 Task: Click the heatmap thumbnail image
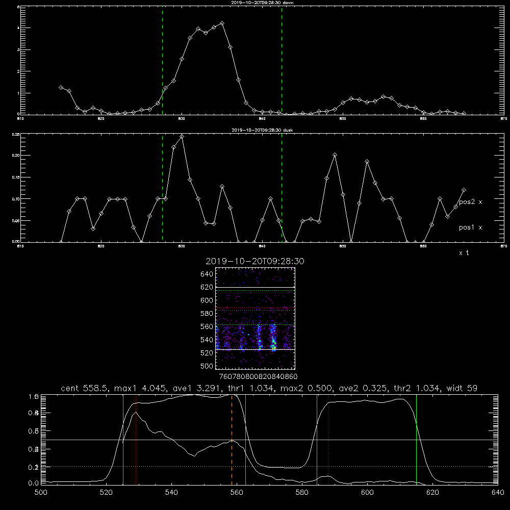click(255, 318)
